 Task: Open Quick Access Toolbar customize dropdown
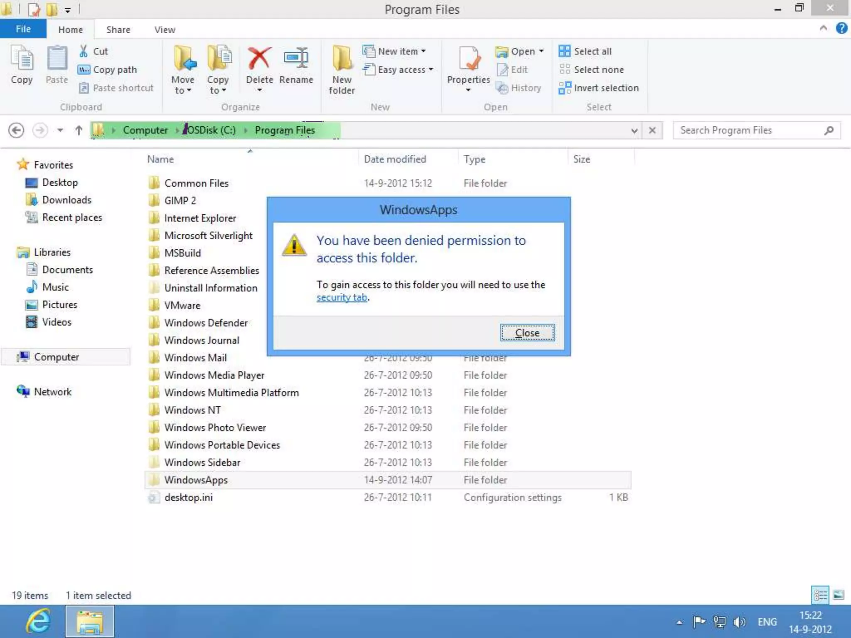pyautogui.click(x=67, y=10)
